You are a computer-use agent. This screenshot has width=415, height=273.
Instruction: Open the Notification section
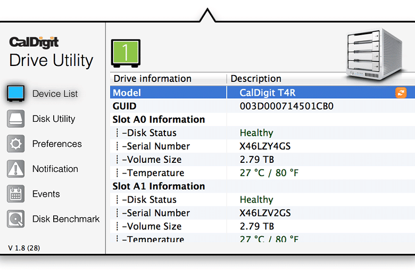coord(55,169)
